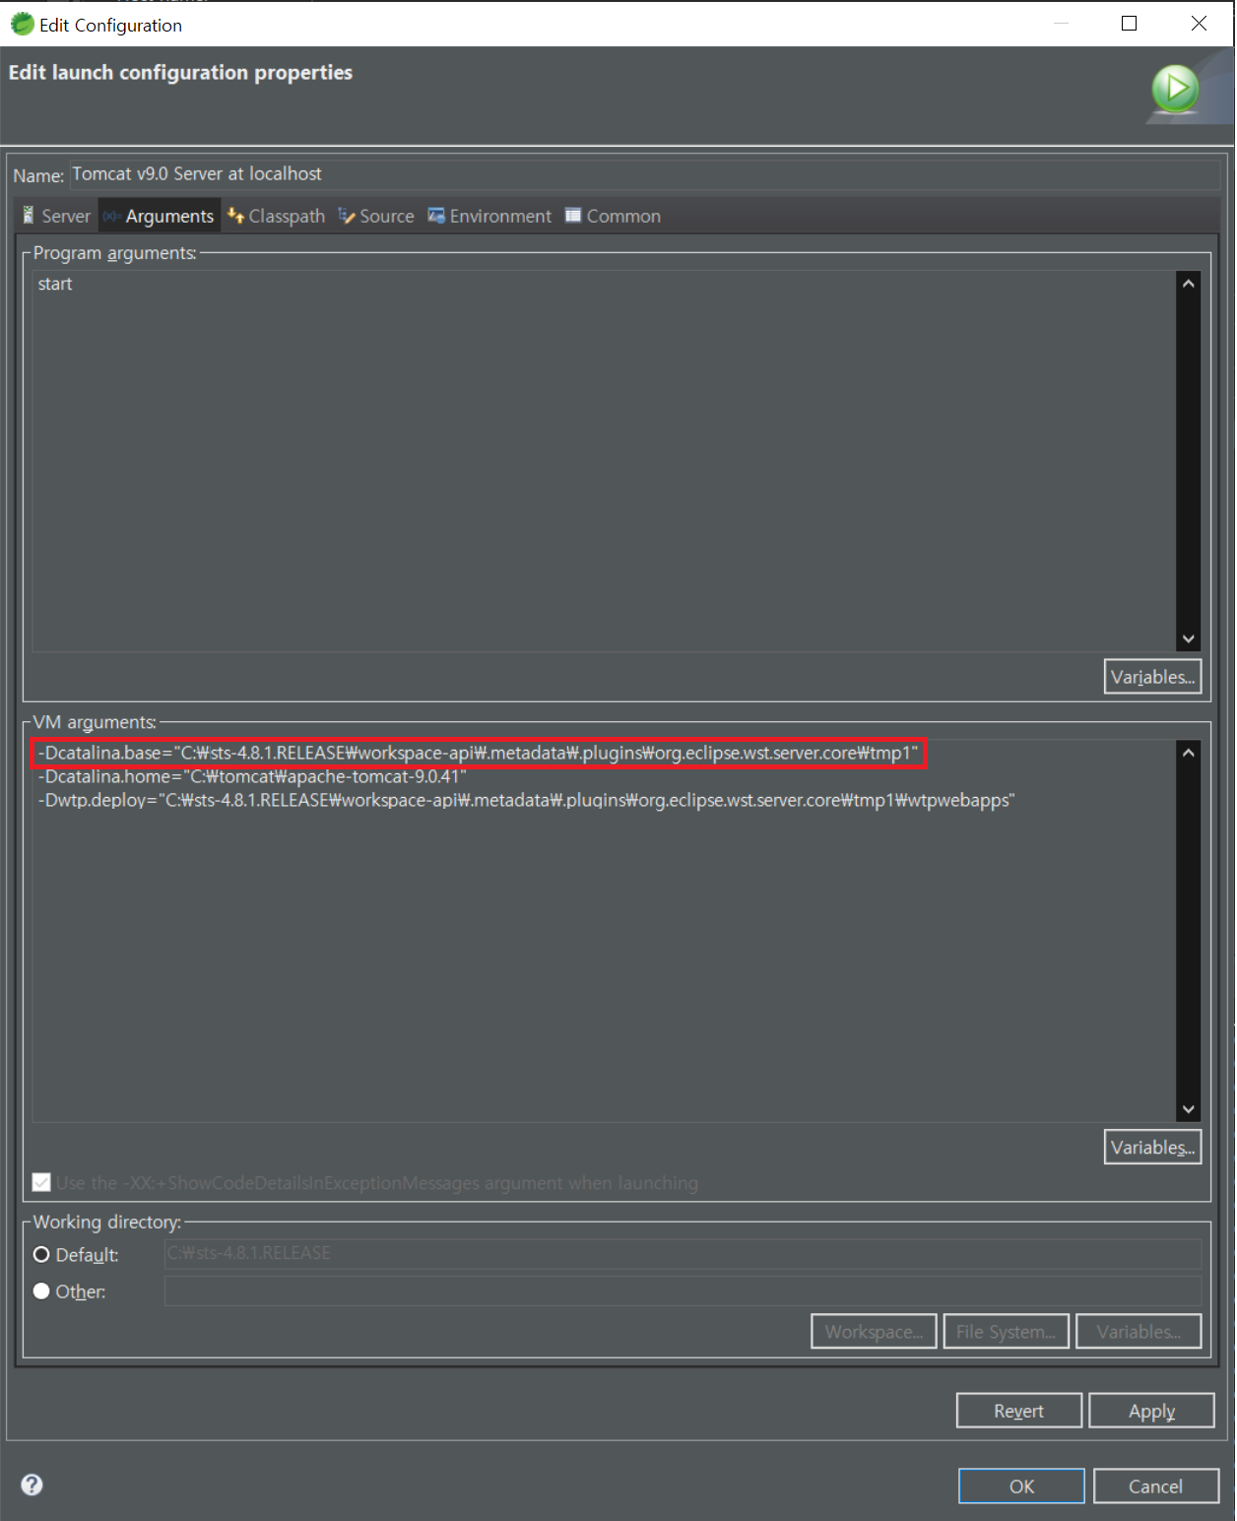The height and width of the screenshot is (1521, 1237).
Task: Click the Arguments tab icon
Action: tap(111, 216)
